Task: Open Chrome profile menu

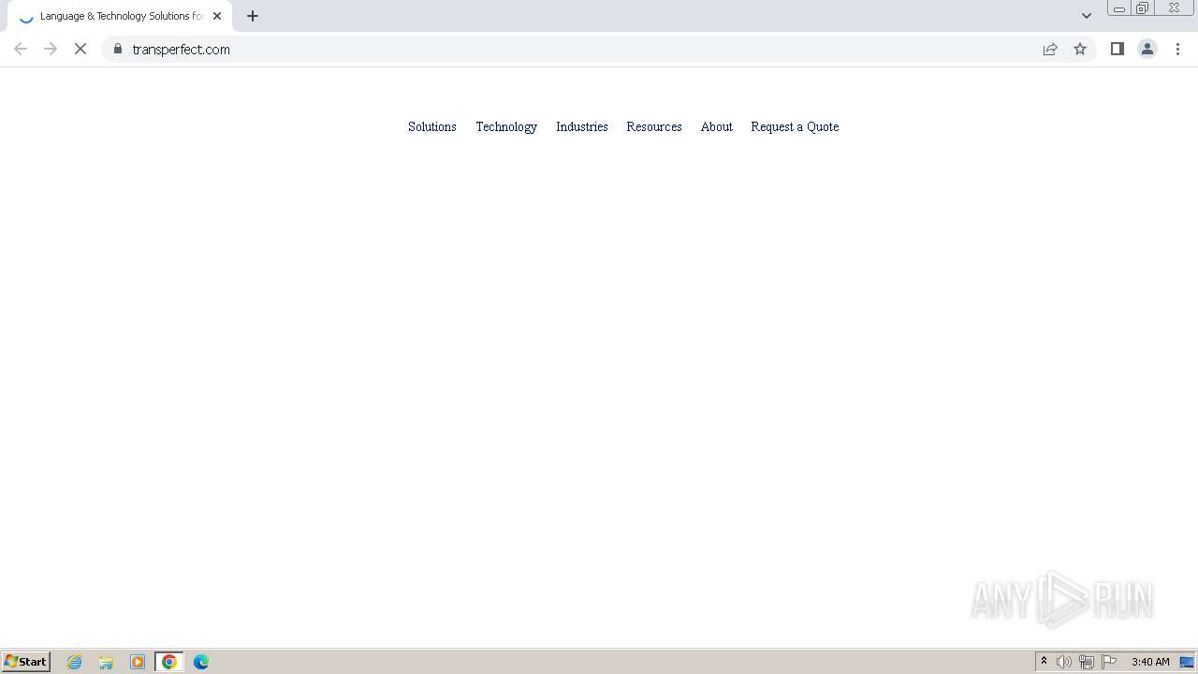Action: 1147,49
